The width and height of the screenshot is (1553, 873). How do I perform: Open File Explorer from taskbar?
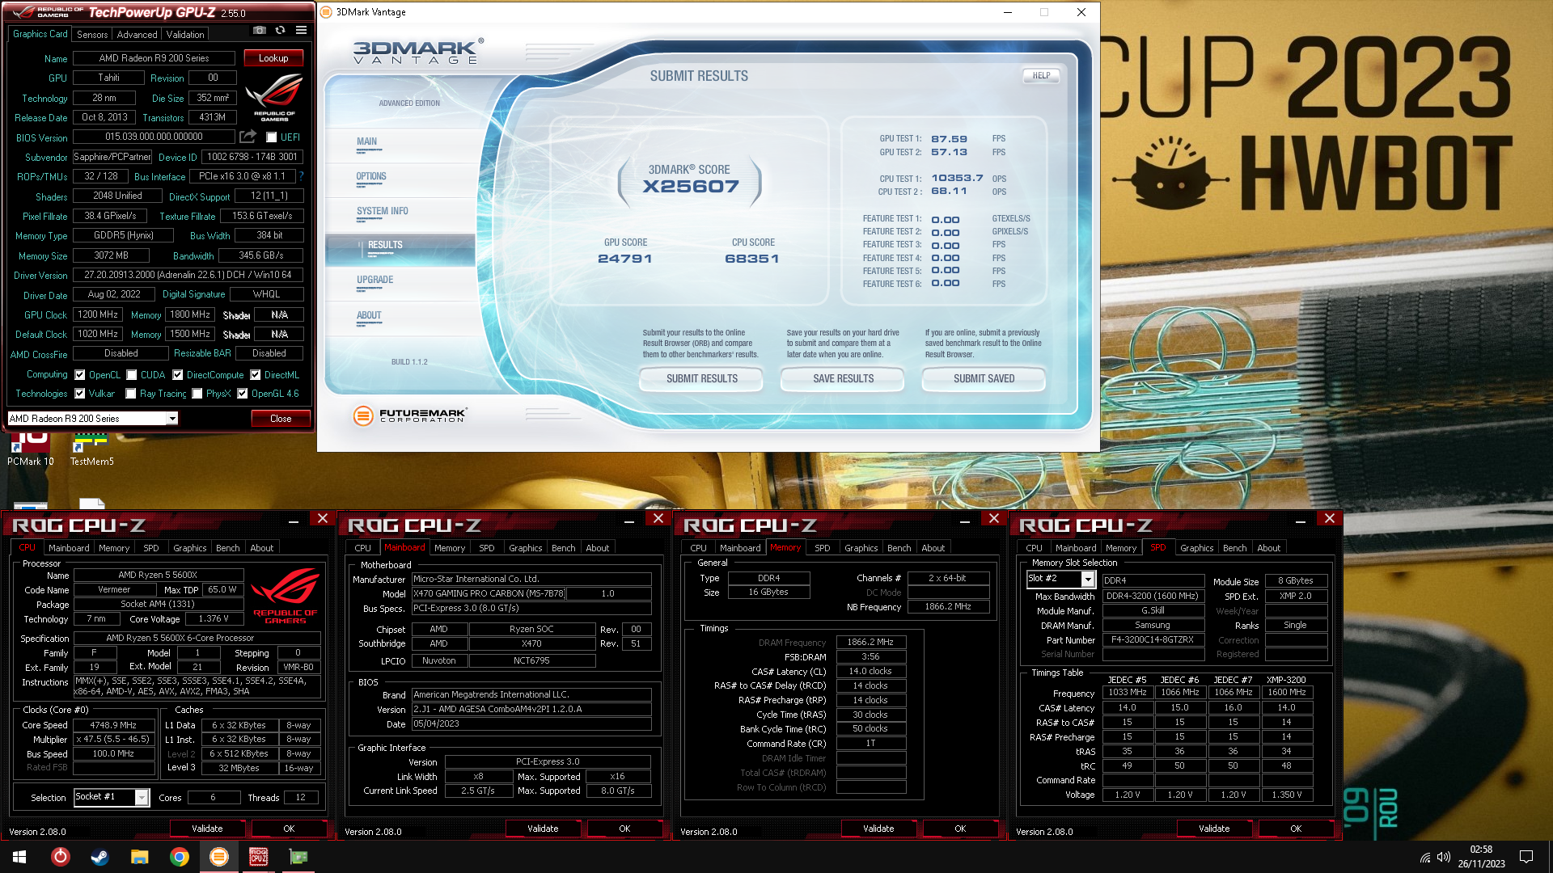click(139, 857)
